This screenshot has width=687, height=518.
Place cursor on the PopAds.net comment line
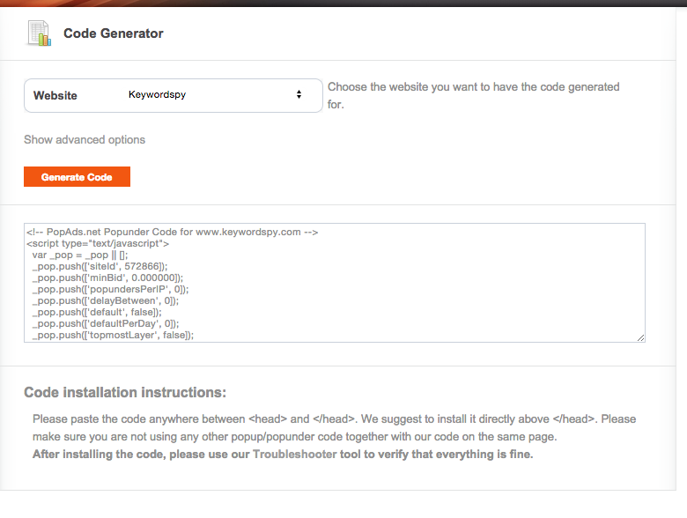pos(172,233)
